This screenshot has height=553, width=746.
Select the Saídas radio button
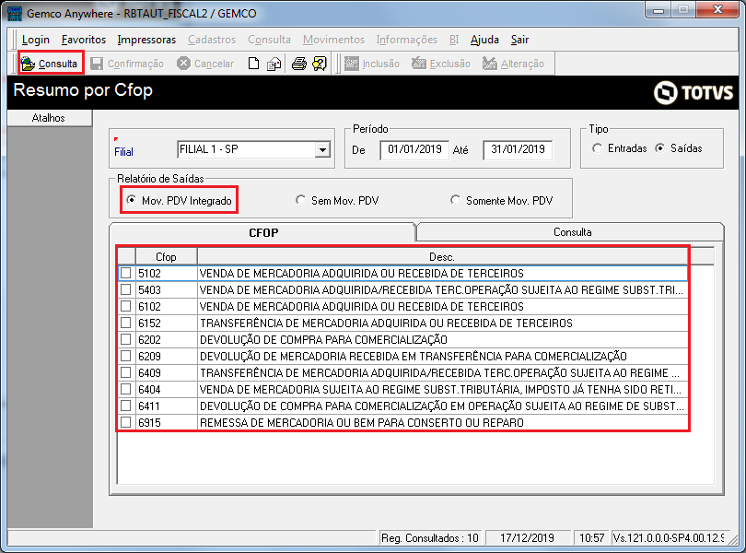(x=659, y=148)
